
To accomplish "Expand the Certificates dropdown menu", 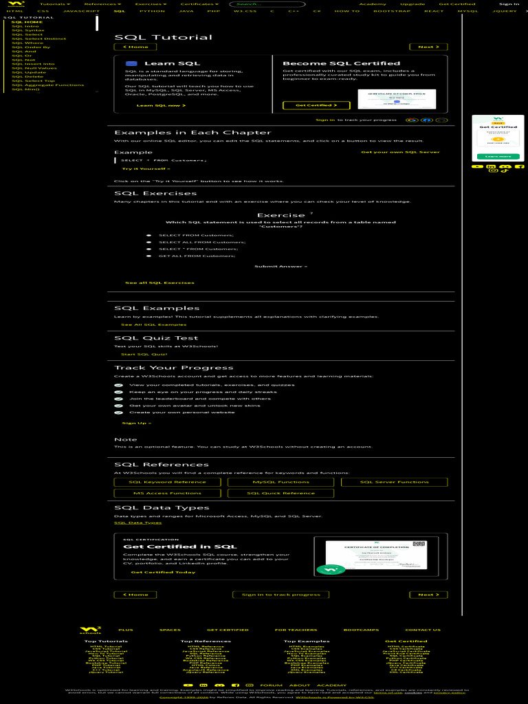I will 199,4.
